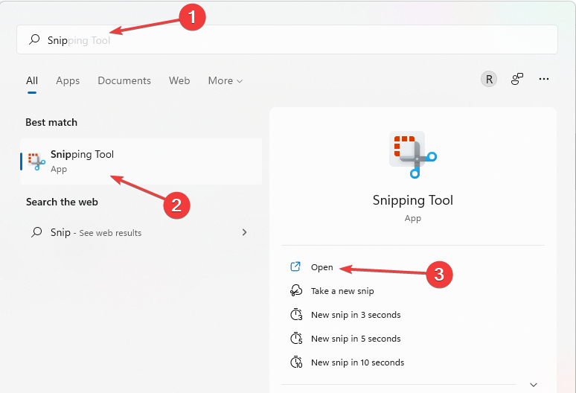Switch to the Apps tab

68,80
